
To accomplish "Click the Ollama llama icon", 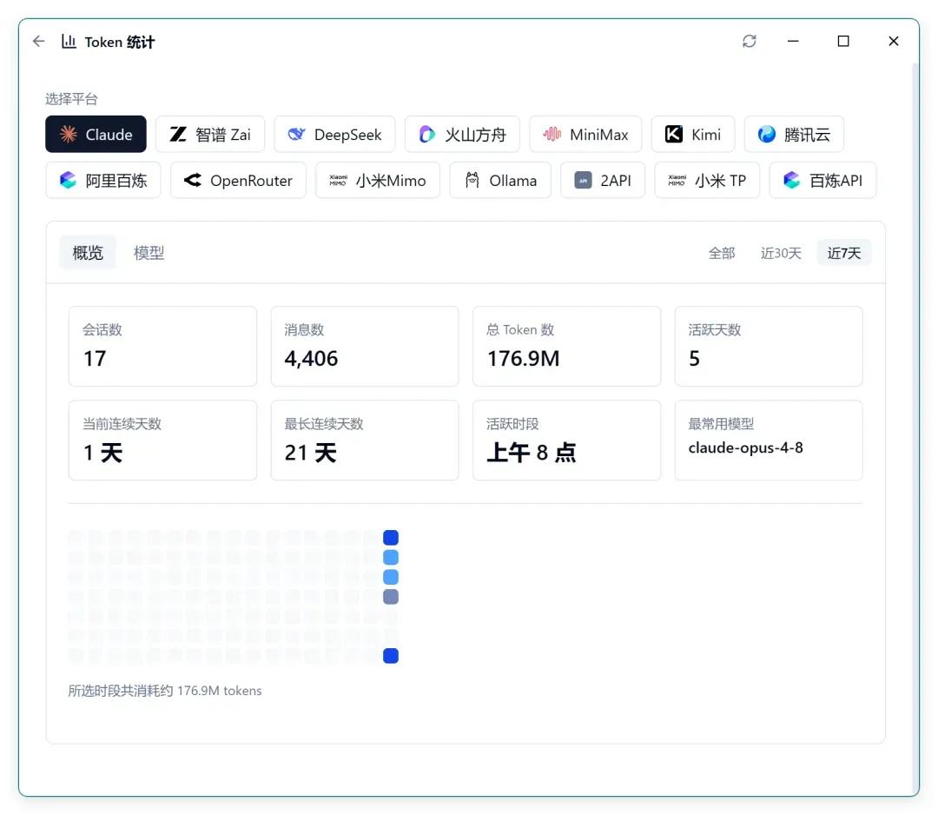I will (472, 180).
